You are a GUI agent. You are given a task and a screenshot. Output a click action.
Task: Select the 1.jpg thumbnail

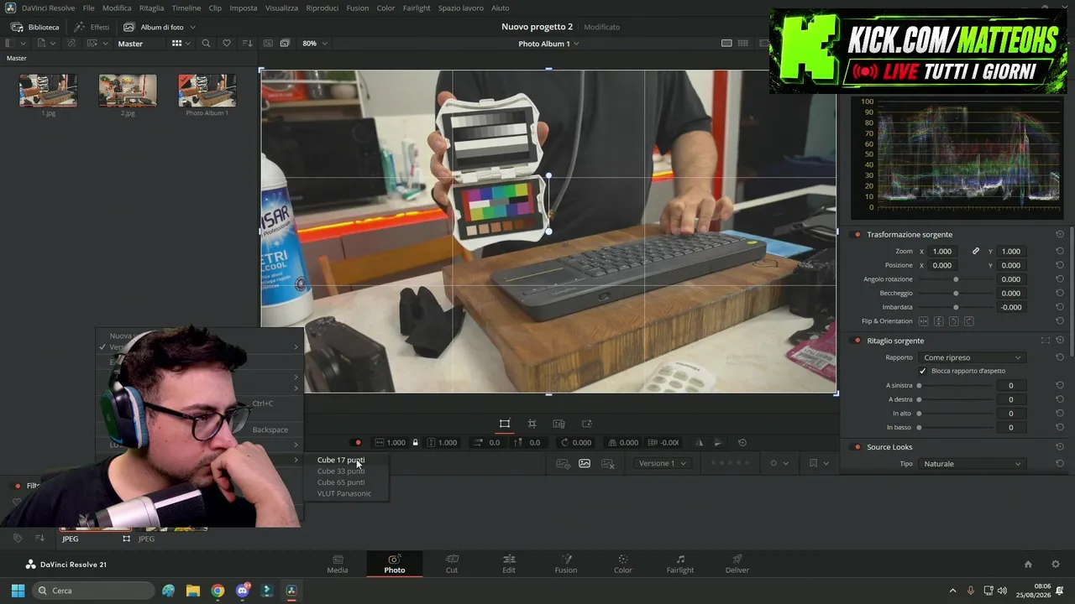click(x=48, y=91)
